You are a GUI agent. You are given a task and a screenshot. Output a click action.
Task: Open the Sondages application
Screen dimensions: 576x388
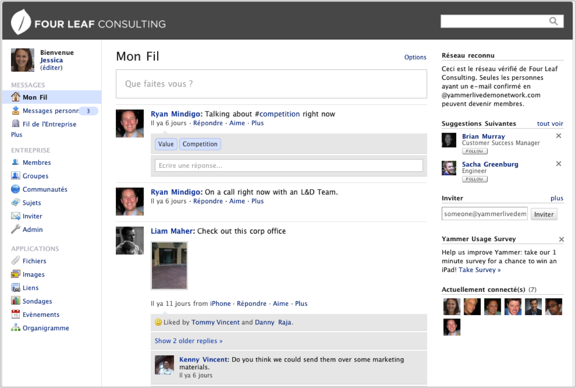coord(37,301)
